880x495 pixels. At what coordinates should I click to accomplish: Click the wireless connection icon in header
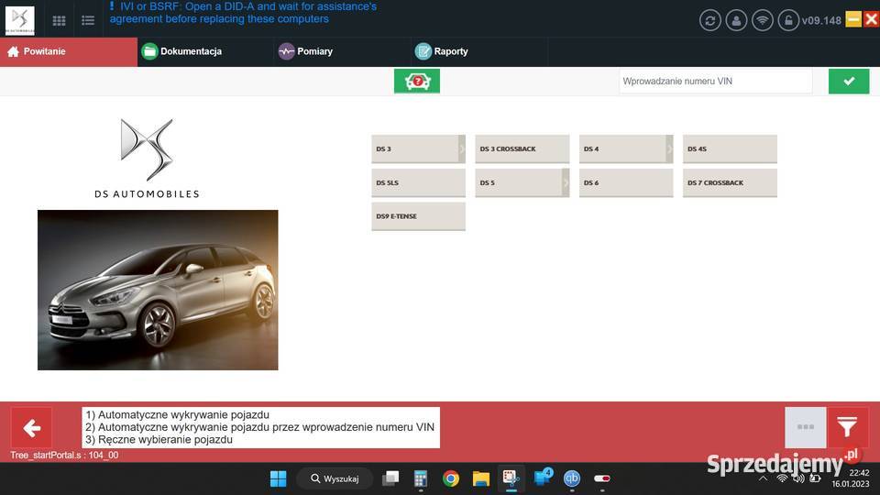(762, 21)
